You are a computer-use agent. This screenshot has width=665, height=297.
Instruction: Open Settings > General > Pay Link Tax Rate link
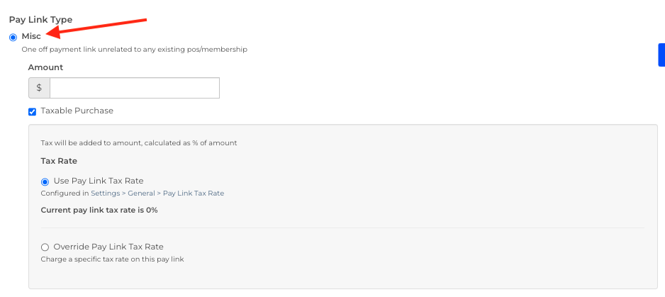(x=157, y=193)
